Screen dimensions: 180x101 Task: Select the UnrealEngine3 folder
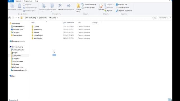pos(39,35)
